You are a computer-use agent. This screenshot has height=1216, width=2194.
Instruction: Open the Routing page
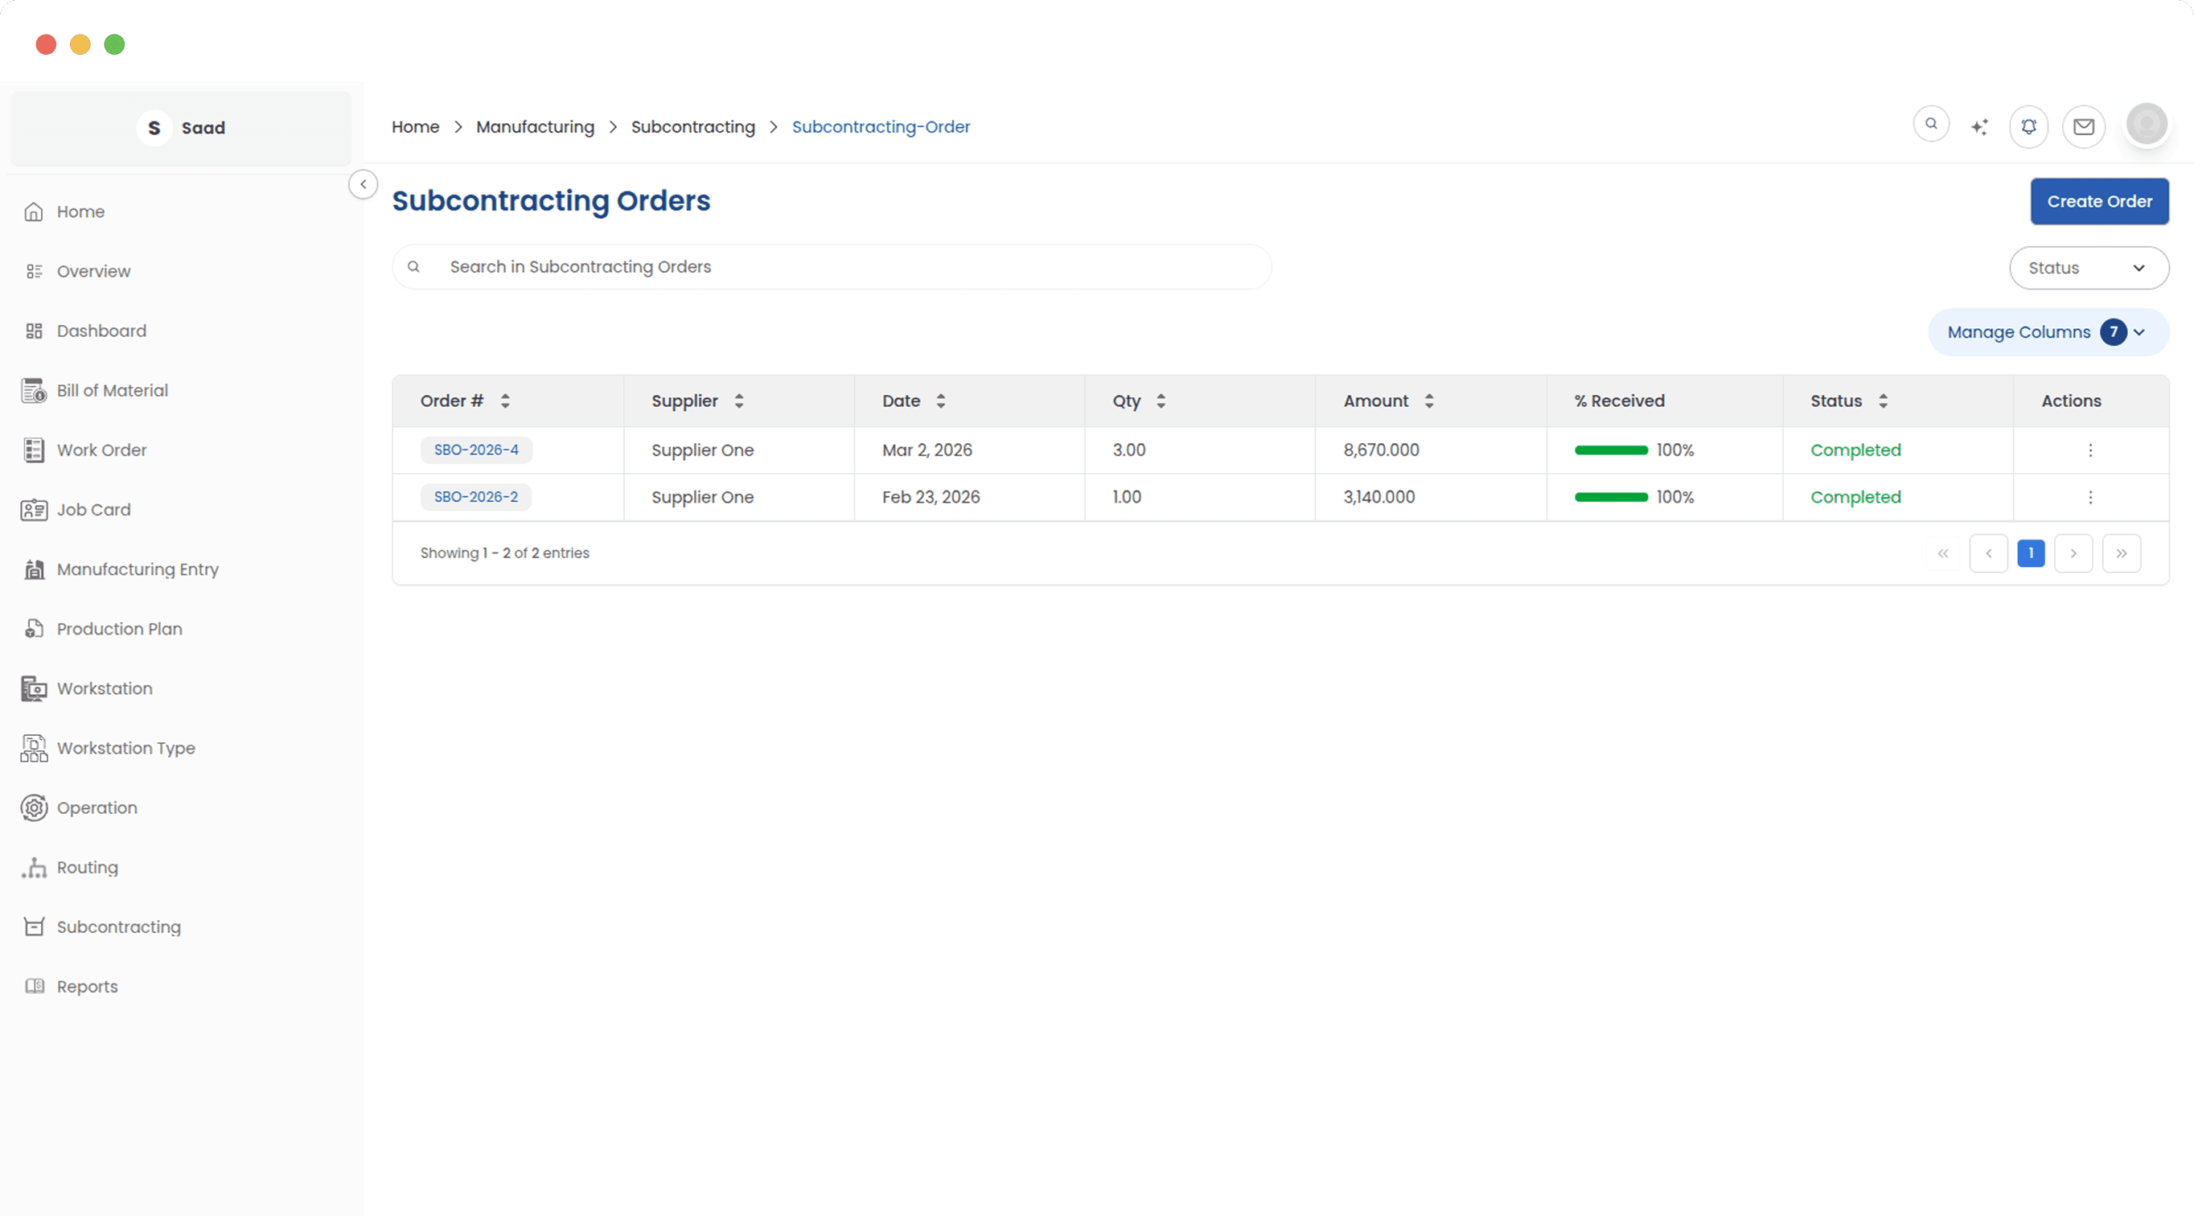coord(88,867)
